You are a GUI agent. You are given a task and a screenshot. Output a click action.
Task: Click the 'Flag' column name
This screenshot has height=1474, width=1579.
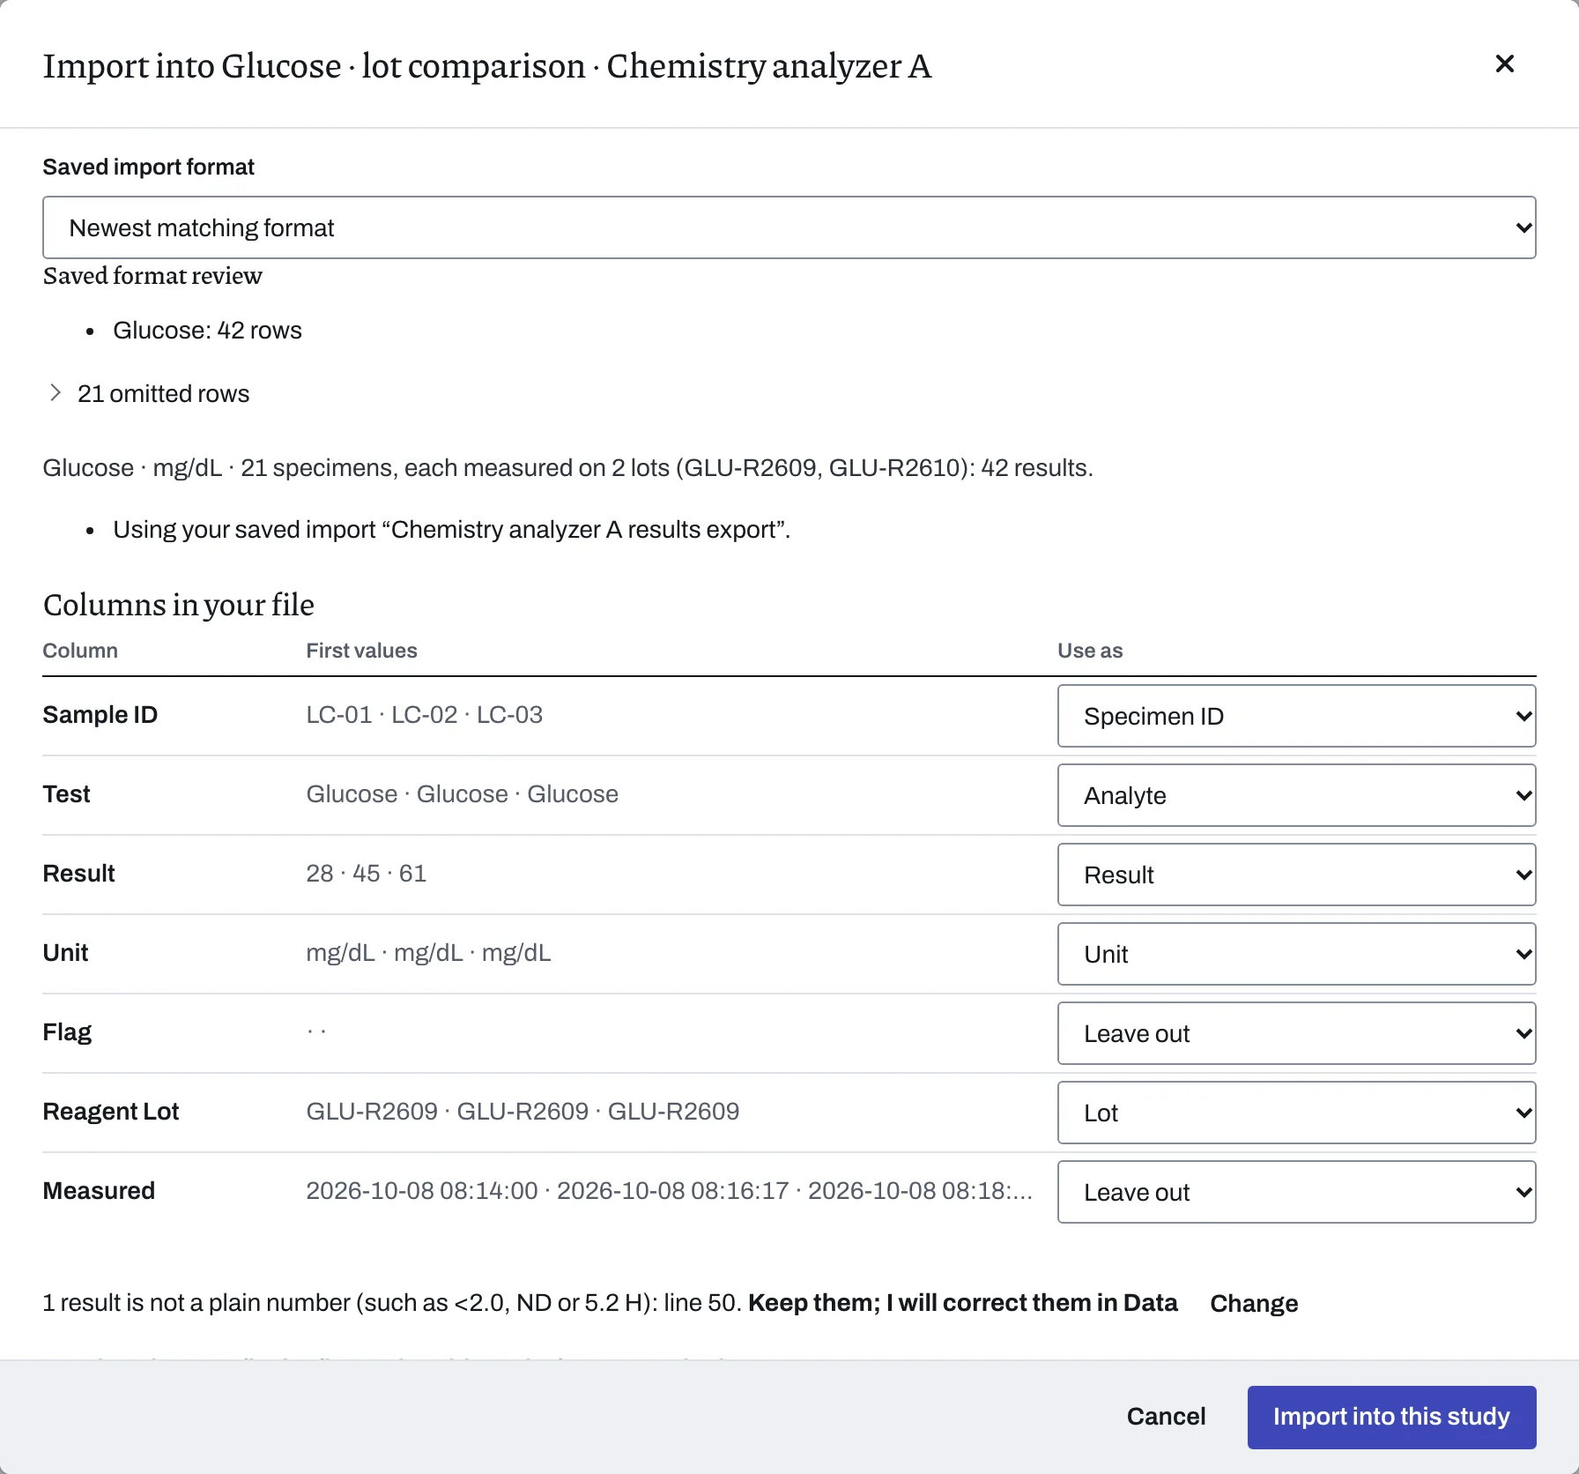tap(67, 1032)
